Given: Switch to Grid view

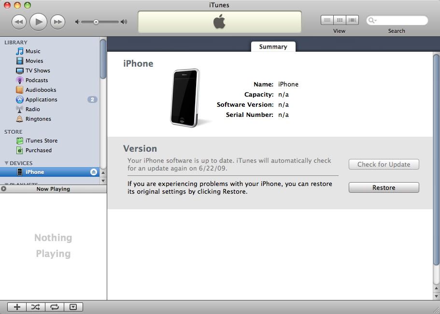Looking at the screenshot, I should 340,20.
